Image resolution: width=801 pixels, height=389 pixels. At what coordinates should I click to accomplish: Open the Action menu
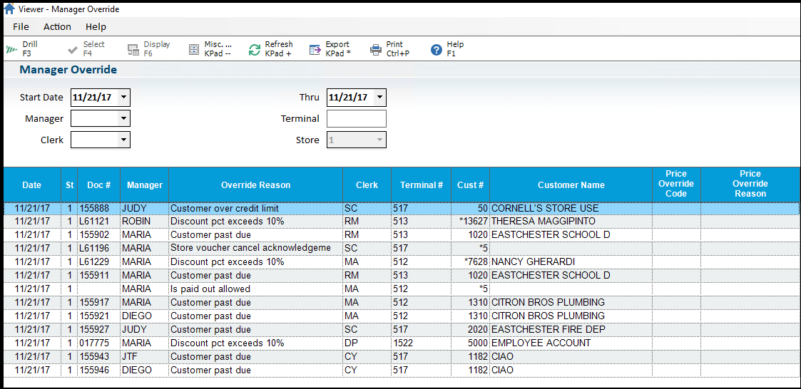[57, 27]
